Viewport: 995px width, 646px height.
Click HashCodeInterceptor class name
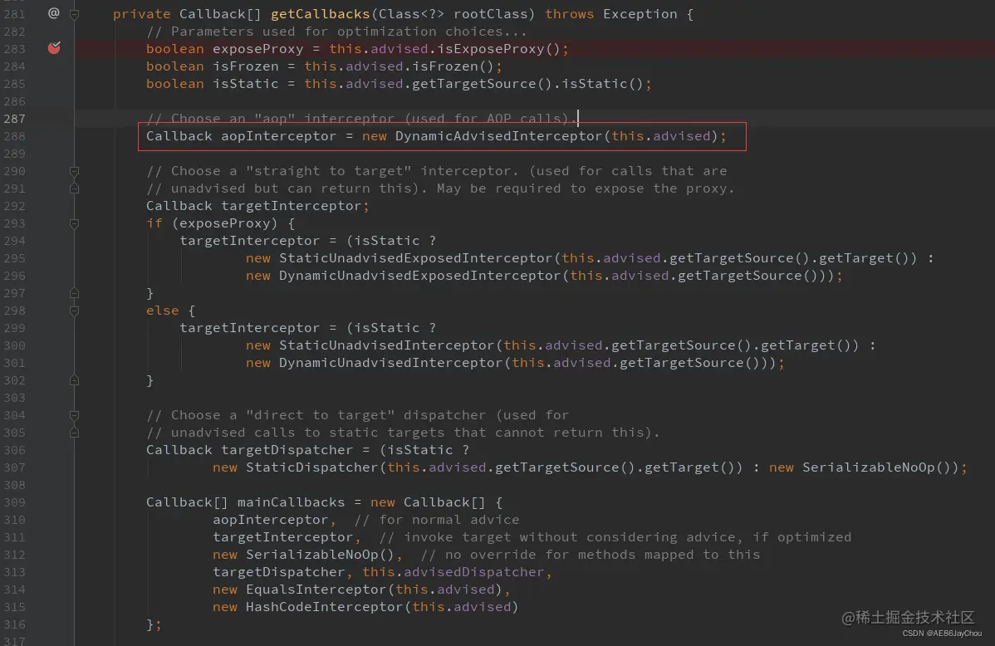325,607
